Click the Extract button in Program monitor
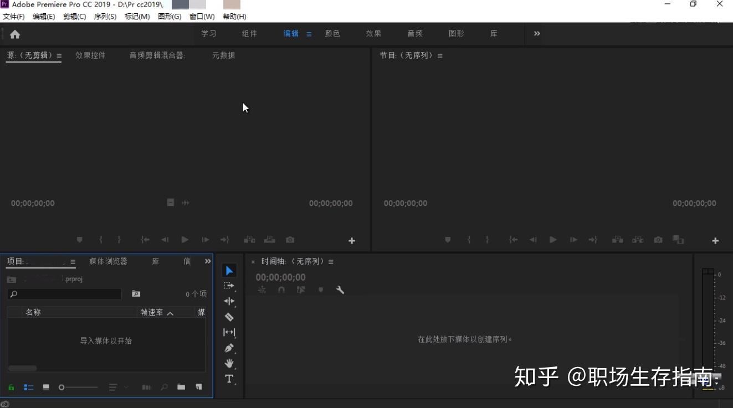Viewport: 733px width, 408px height. [x=638, y=240]
